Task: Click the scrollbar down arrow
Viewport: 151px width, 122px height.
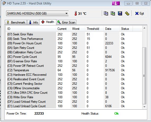Action: (x=144, y=107)
